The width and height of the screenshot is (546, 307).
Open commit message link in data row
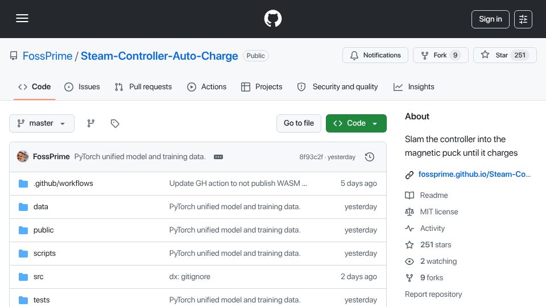235,207
